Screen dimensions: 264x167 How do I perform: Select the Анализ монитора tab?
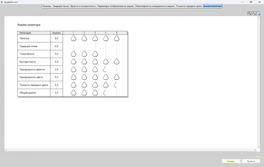[213, 6]
